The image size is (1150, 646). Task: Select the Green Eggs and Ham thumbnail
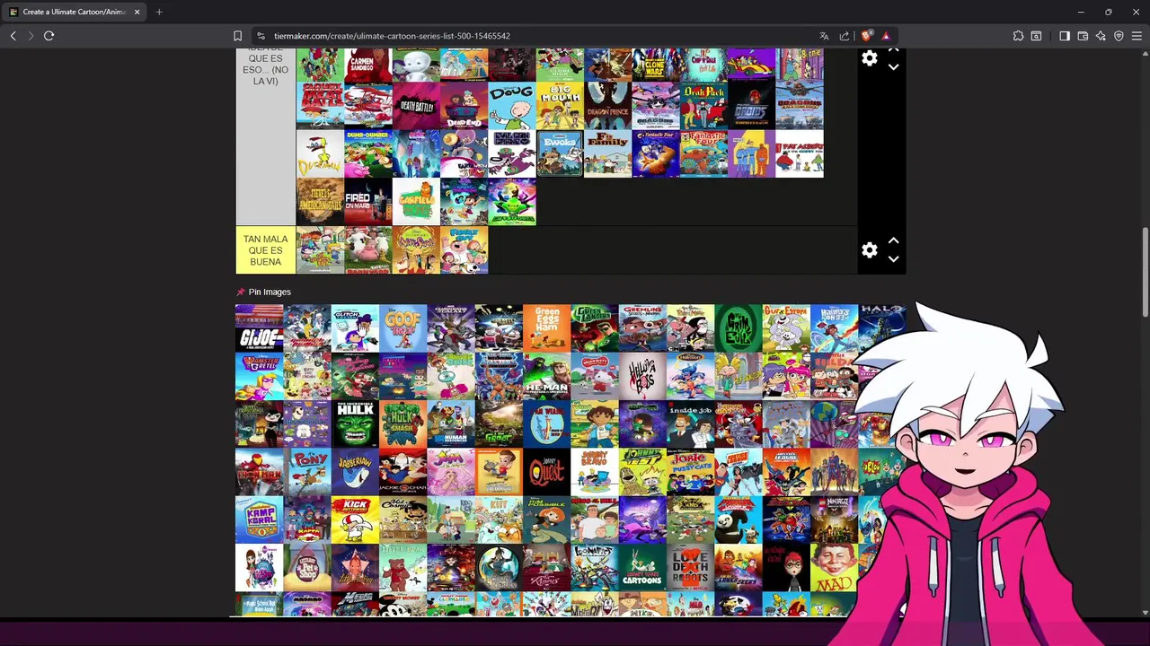[x=546, y=327]
